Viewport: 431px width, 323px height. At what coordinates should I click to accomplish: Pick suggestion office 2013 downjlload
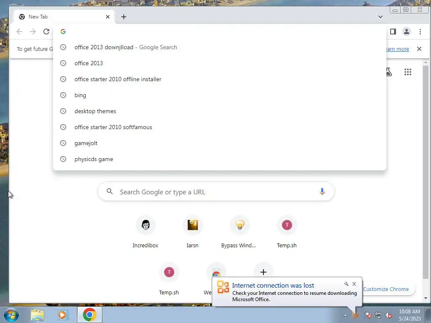point(220,47)
